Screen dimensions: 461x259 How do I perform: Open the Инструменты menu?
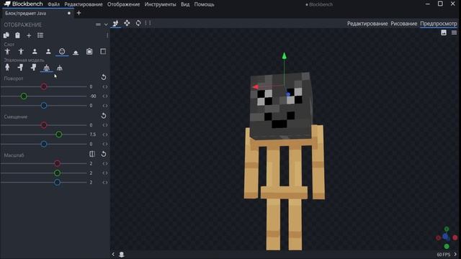point(160,4)
